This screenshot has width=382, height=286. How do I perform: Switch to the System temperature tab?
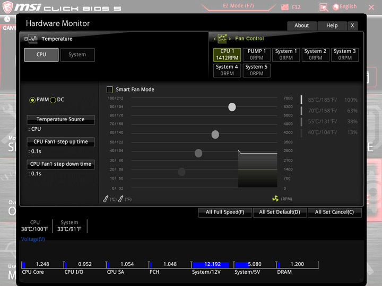tap(77, 55)
